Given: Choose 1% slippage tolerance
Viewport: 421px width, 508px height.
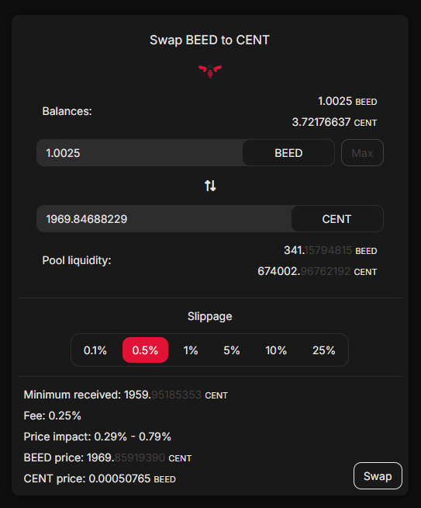Looking at the screenshot, I should (191, 350).
